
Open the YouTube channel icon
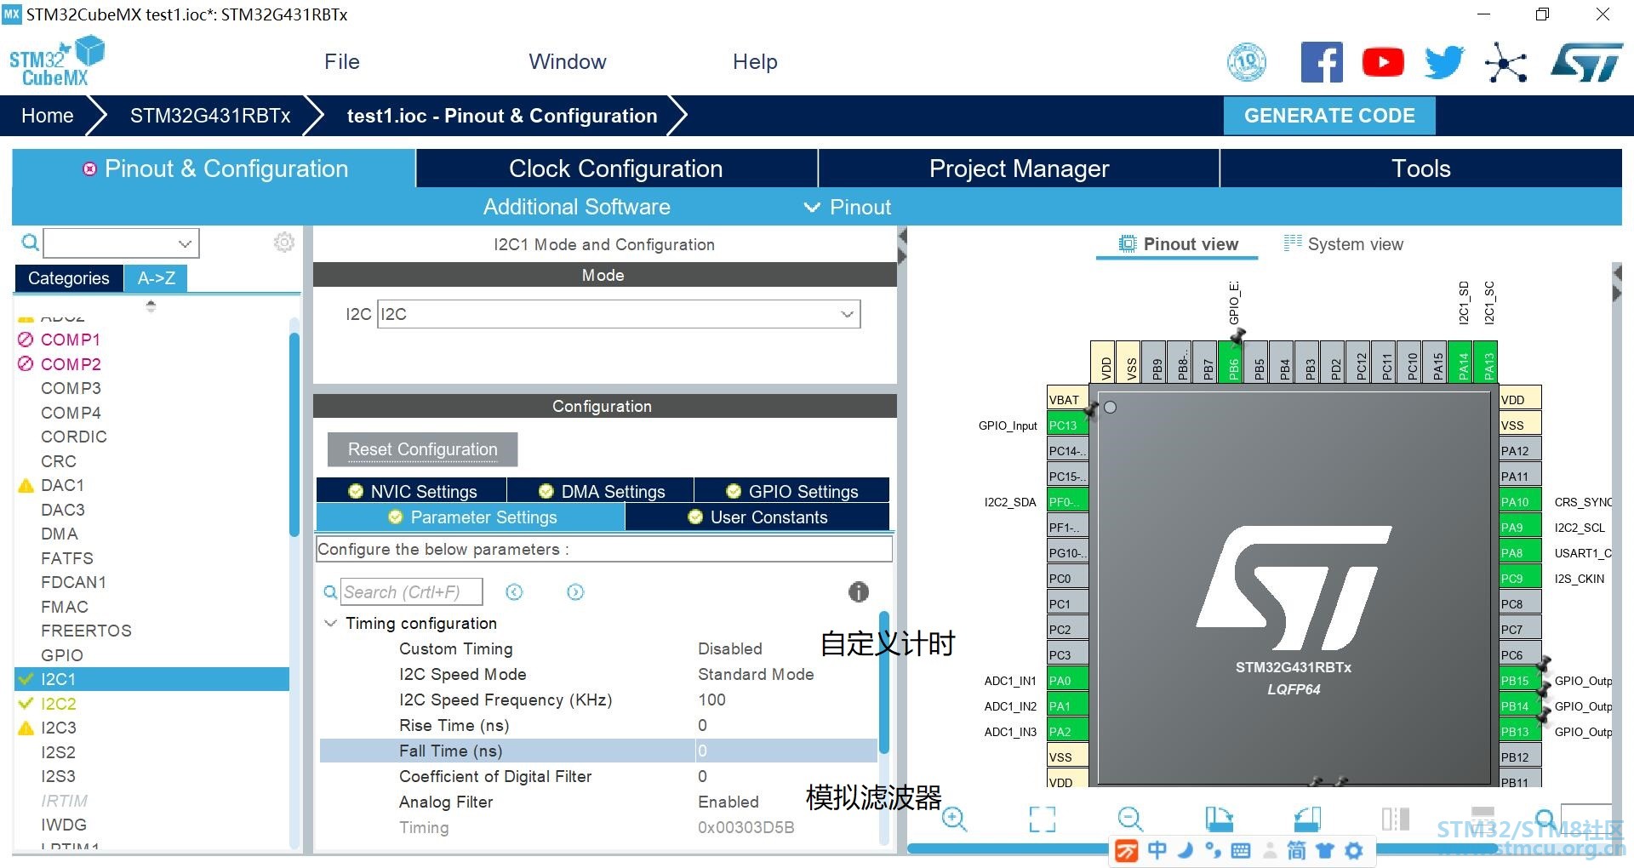[1383, 62]
